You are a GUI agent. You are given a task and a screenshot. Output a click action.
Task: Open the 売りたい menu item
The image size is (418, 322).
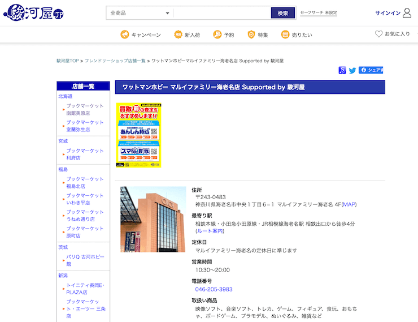(x=302, y=35)
